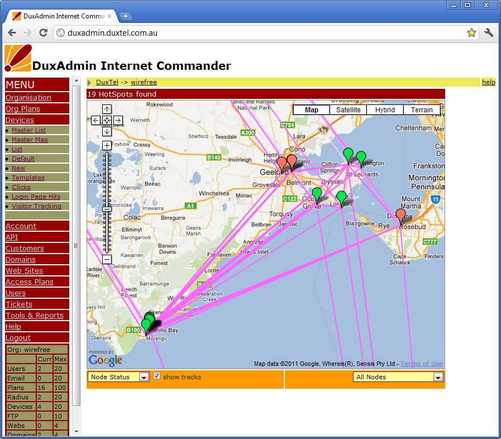The height and width of the screenshot is (439, 501).
Task: Open the Organisation menu item
Action: [28, 97]
